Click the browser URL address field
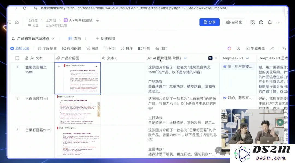295x163 pixels. (134, 8)
